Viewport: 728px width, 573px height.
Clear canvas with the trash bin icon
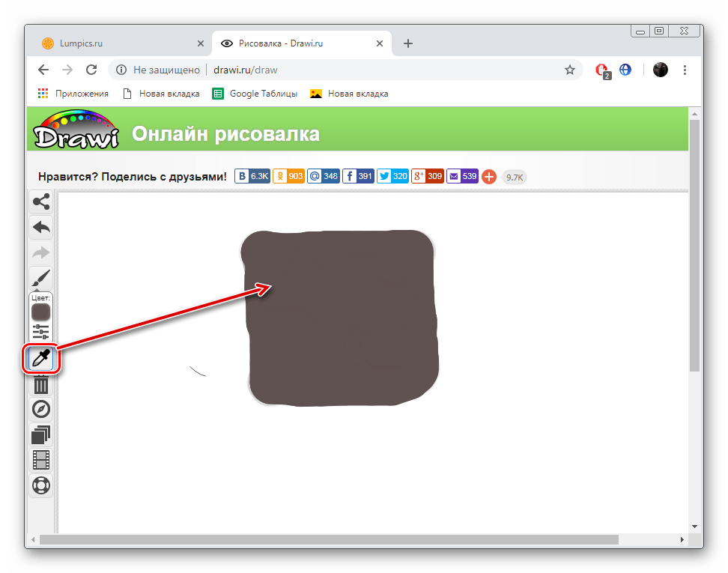pos(41,385)
